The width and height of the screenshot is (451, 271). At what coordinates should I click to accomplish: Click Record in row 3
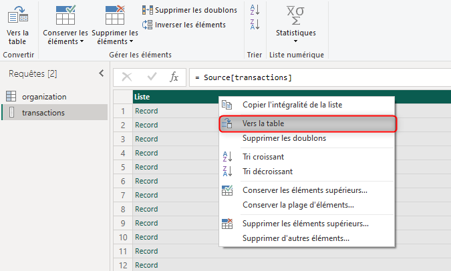(146, 139)
